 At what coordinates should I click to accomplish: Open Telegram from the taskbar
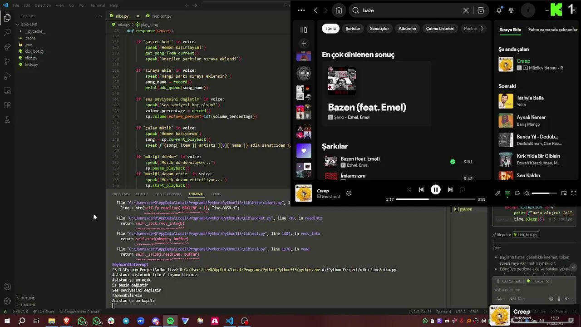tap(126, 321)
